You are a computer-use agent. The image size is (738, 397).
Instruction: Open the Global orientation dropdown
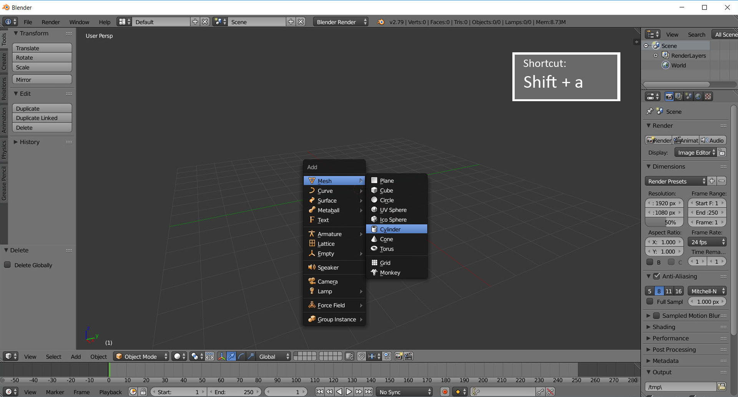pyautogui.click(x=273, y=357)
